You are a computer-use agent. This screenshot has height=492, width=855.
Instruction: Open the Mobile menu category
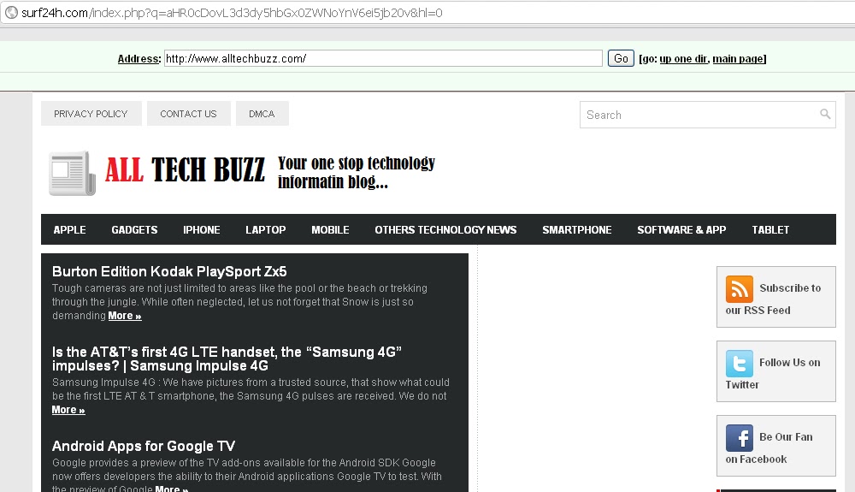(x=330, y=229)
